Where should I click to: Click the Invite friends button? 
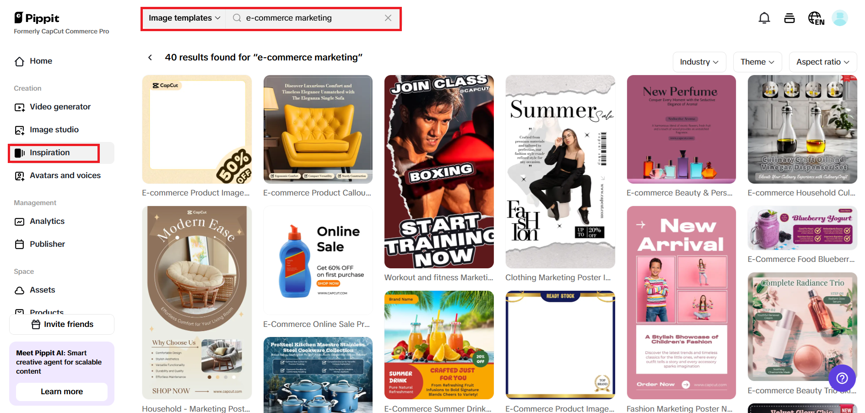[x=62, y=324]
